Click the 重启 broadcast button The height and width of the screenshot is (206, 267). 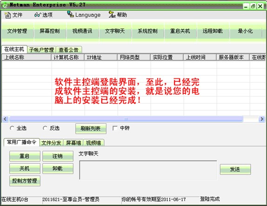25,156
